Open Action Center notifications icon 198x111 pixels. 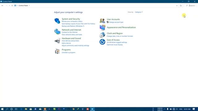tap(194, 109)
